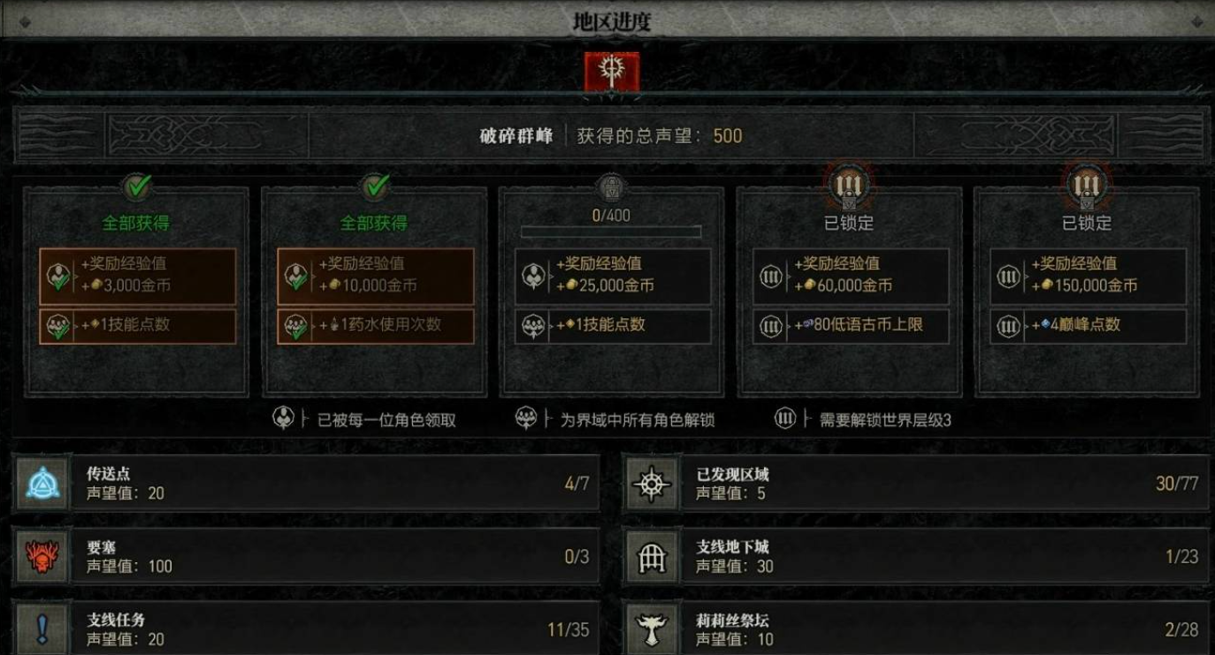Viewport: 1215px width, 655px height.
Task: Open the 支线任务 11/35 row
Action: (x=306, y=629)
